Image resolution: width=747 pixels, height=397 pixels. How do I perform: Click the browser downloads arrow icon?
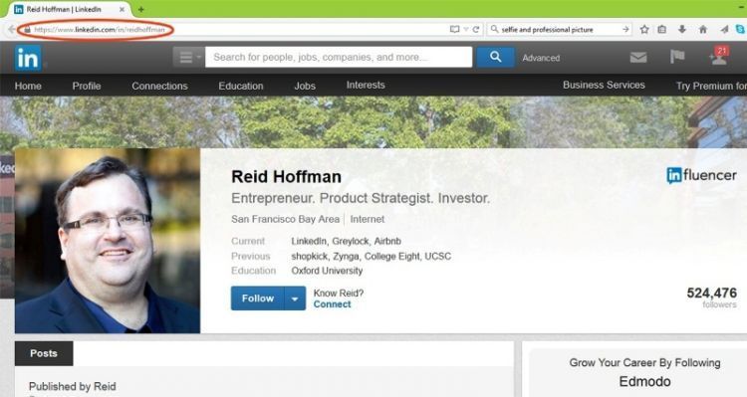pyautogui.click(x=681, y=30)
